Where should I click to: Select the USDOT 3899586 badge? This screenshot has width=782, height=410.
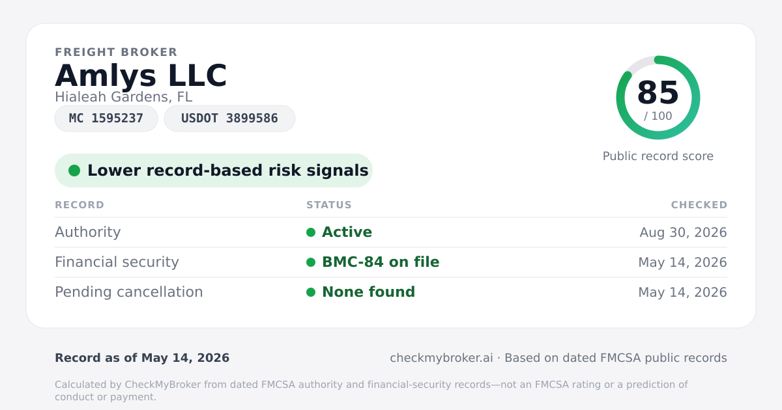229,118
